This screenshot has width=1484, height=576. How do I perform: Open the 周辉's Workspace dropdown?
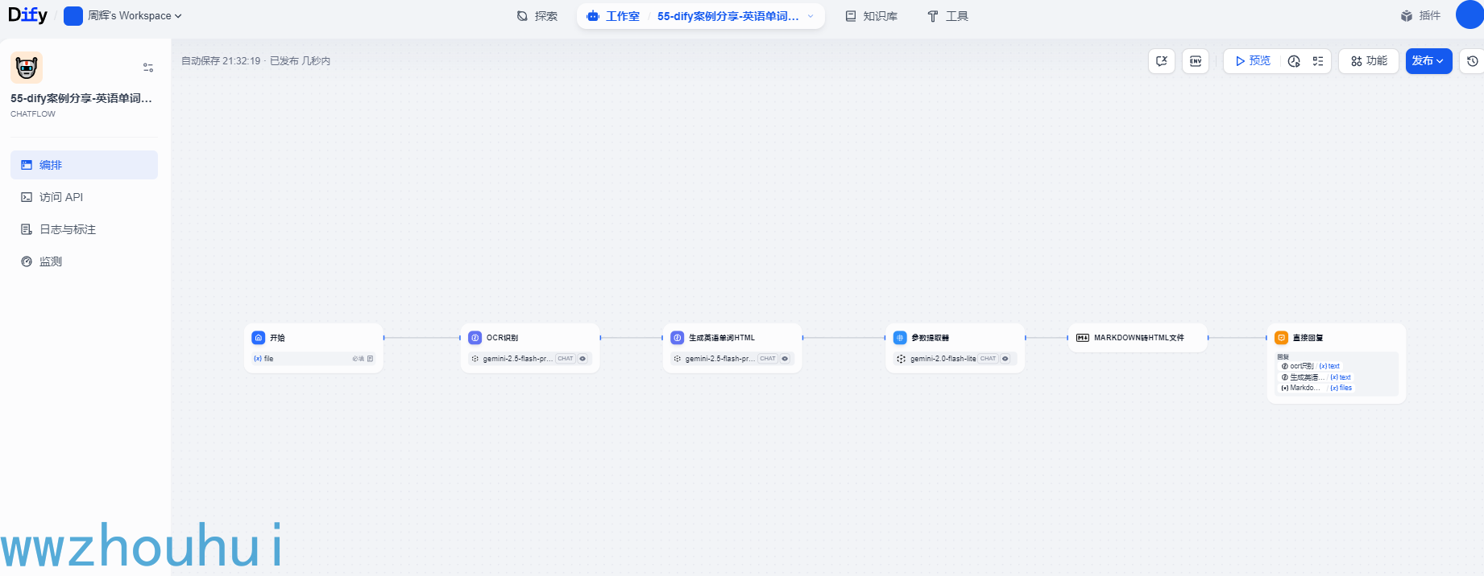(x=123, y=16)
